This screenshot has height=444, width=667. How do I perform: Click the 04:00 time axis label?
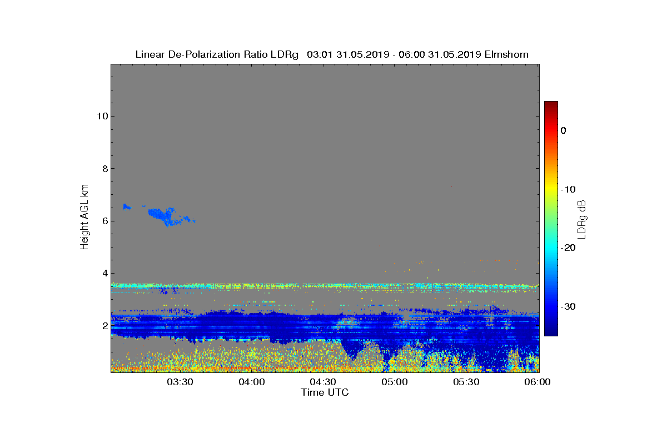252,382
